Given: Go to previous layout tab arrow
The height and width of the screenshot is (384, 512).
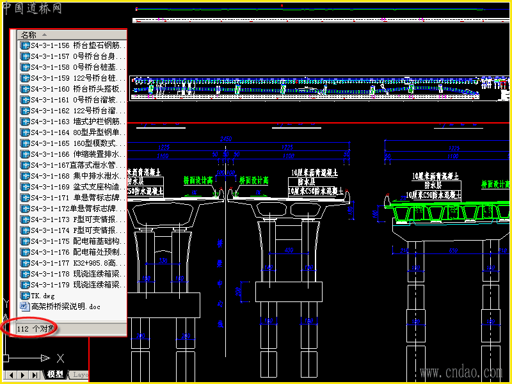Looking at the screenshot, I should [x=12, y=375].
